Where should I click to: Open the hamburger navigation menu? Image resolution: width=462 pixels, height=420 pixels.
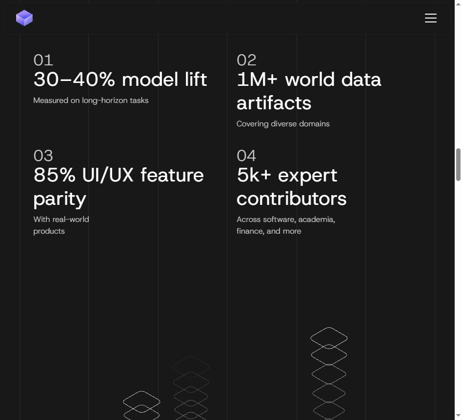tap(430, 18)
